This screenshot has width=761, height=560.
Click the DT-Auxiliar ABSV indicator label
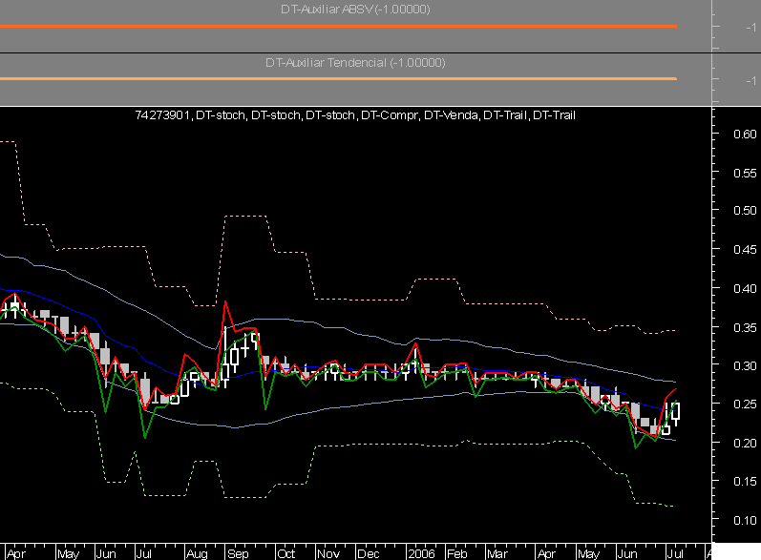coord(355,10)
